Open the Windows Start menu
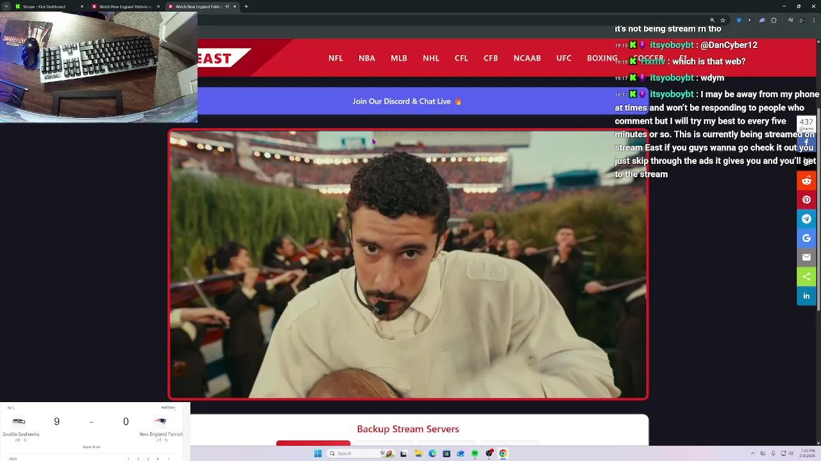This screenshot has height=461, width=821. [317, 453]
